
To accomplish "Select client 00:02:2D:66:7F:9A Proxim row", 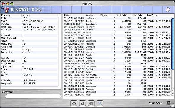I will coord(117,44).
